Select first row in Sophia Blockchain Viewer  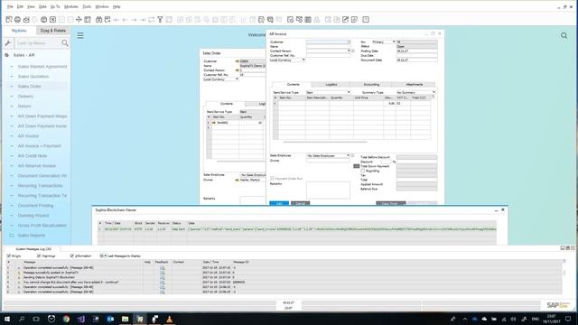pyautogui.click(x=297, y=229)
